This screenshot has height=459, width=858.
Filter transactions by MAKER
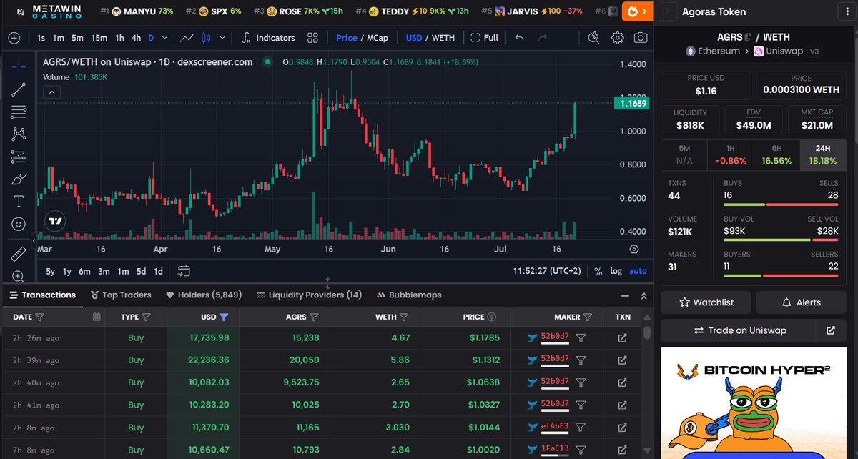pyautogui.click(x=588, y=317)
